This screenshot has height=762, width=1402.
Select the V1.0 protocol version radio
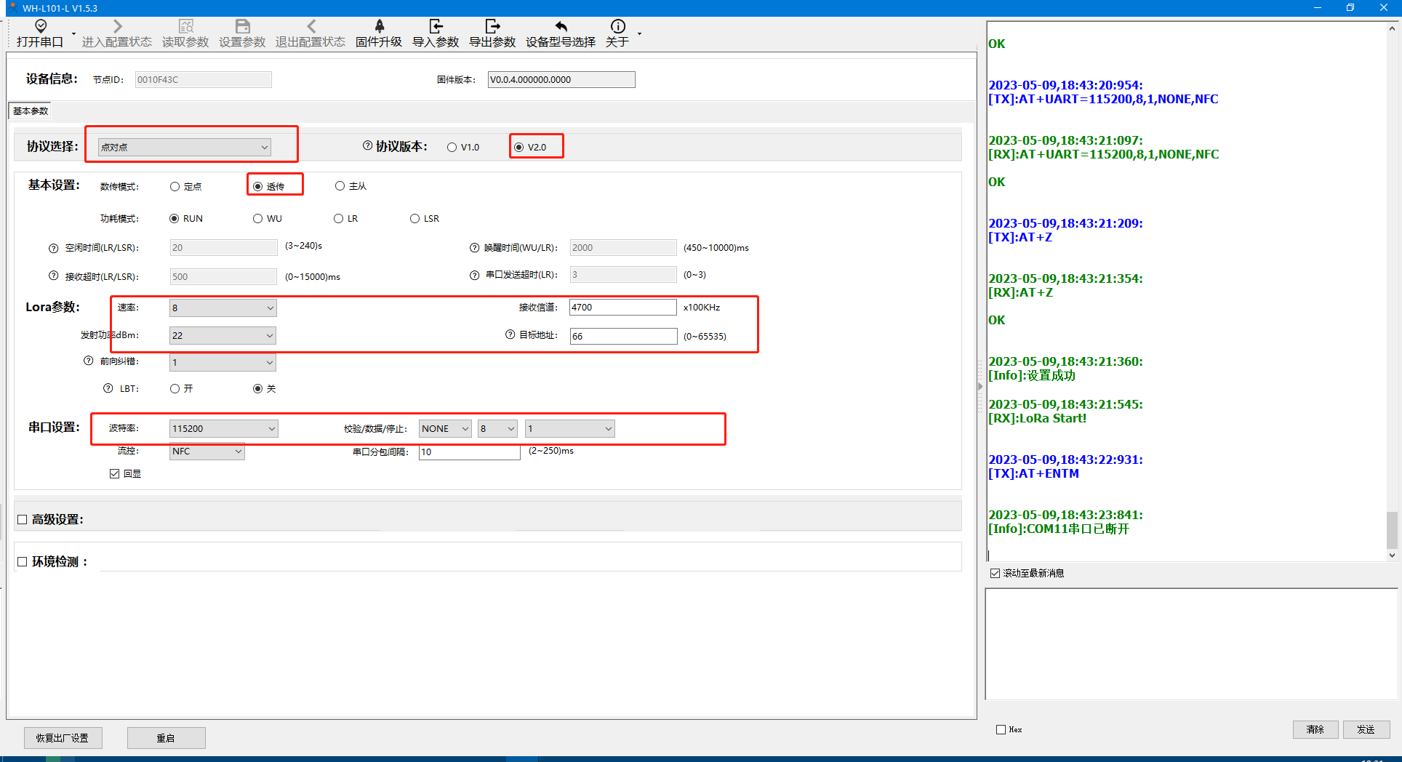pos(452,148)
